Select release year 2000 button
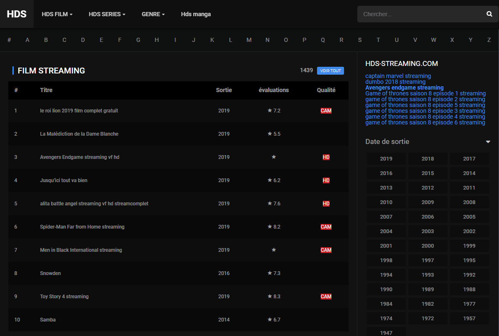 coord(428,246)
